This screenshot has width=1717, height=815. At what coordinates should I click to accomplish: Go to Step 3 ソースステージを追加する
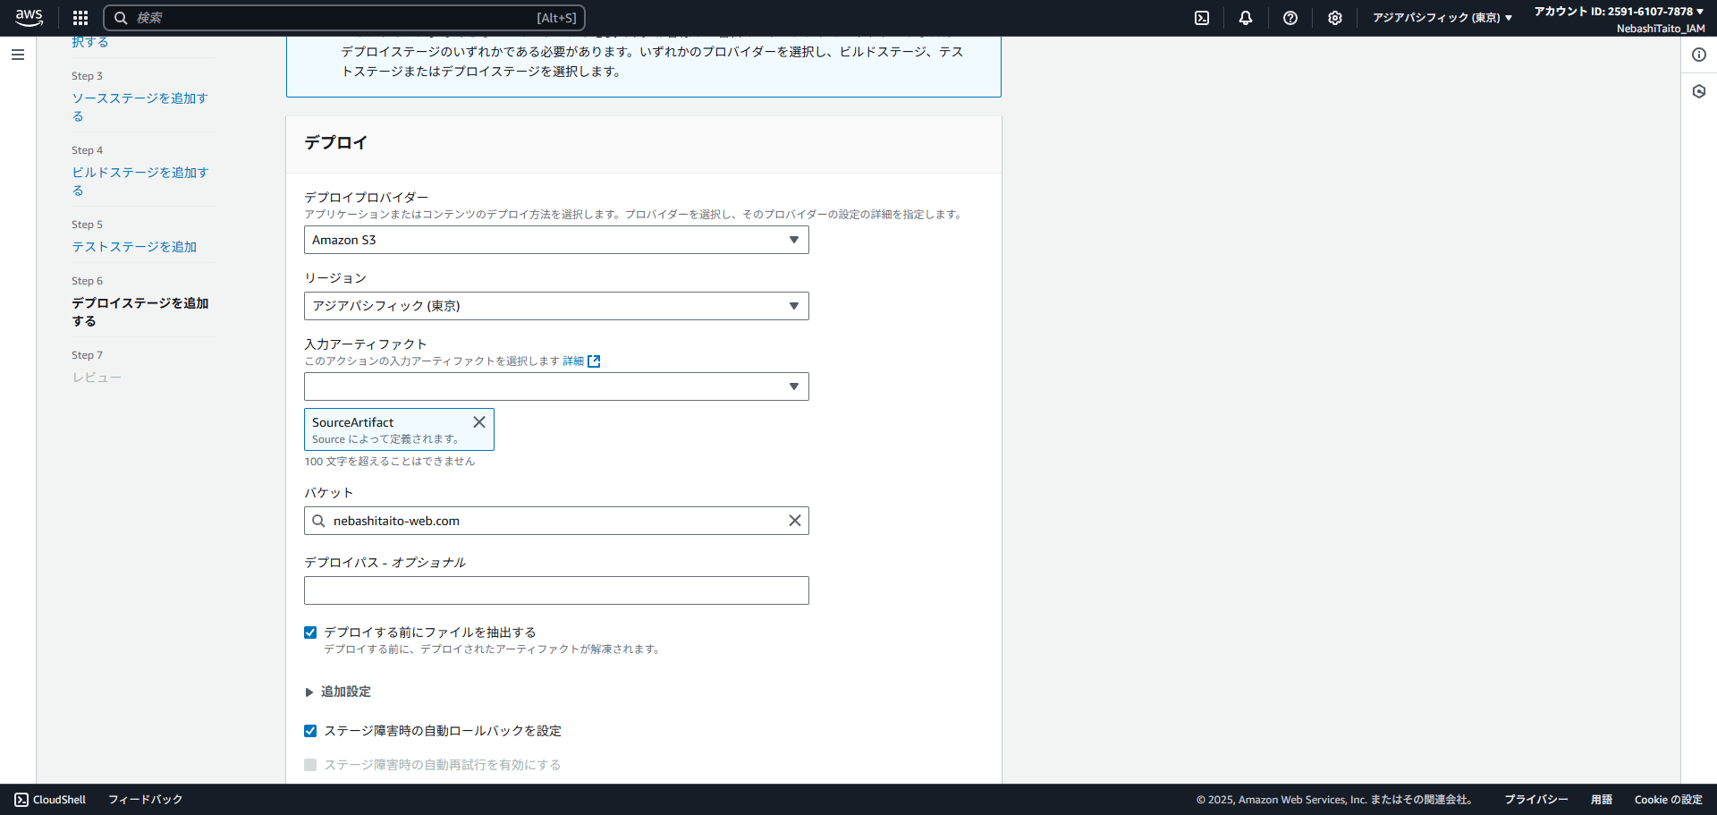(140, 107)
